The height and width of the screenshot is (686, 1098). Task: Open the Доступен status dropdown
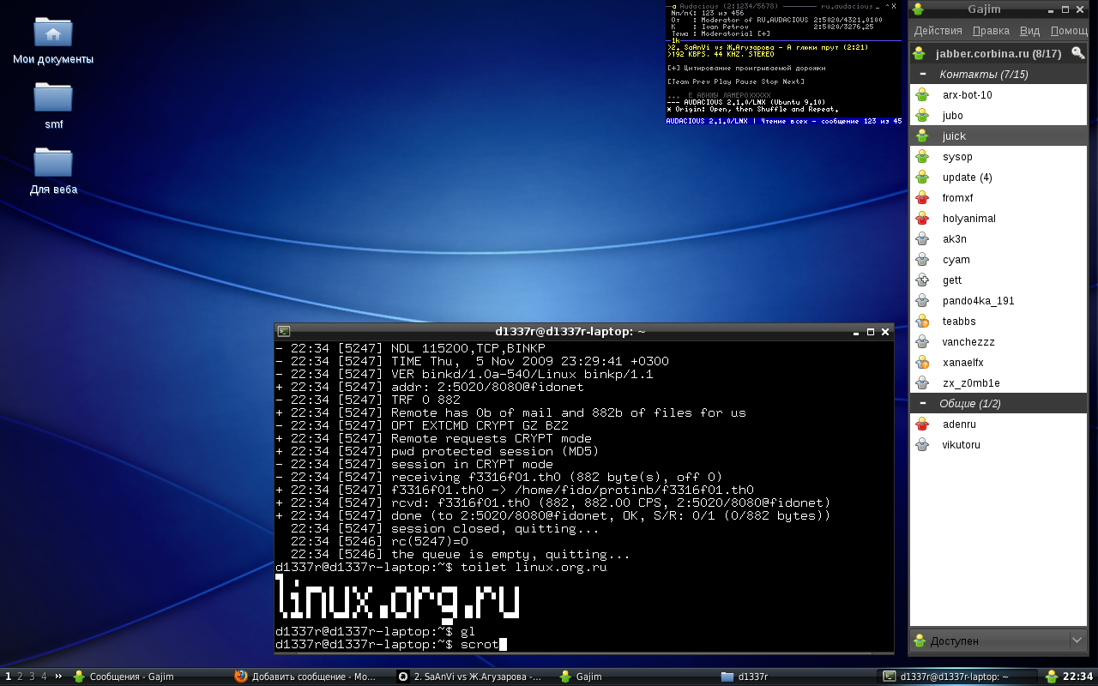998,641
